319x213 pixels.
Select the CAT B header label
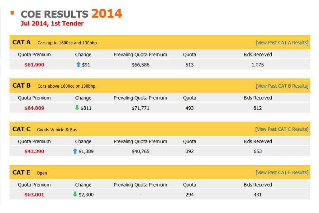(21, 85)
